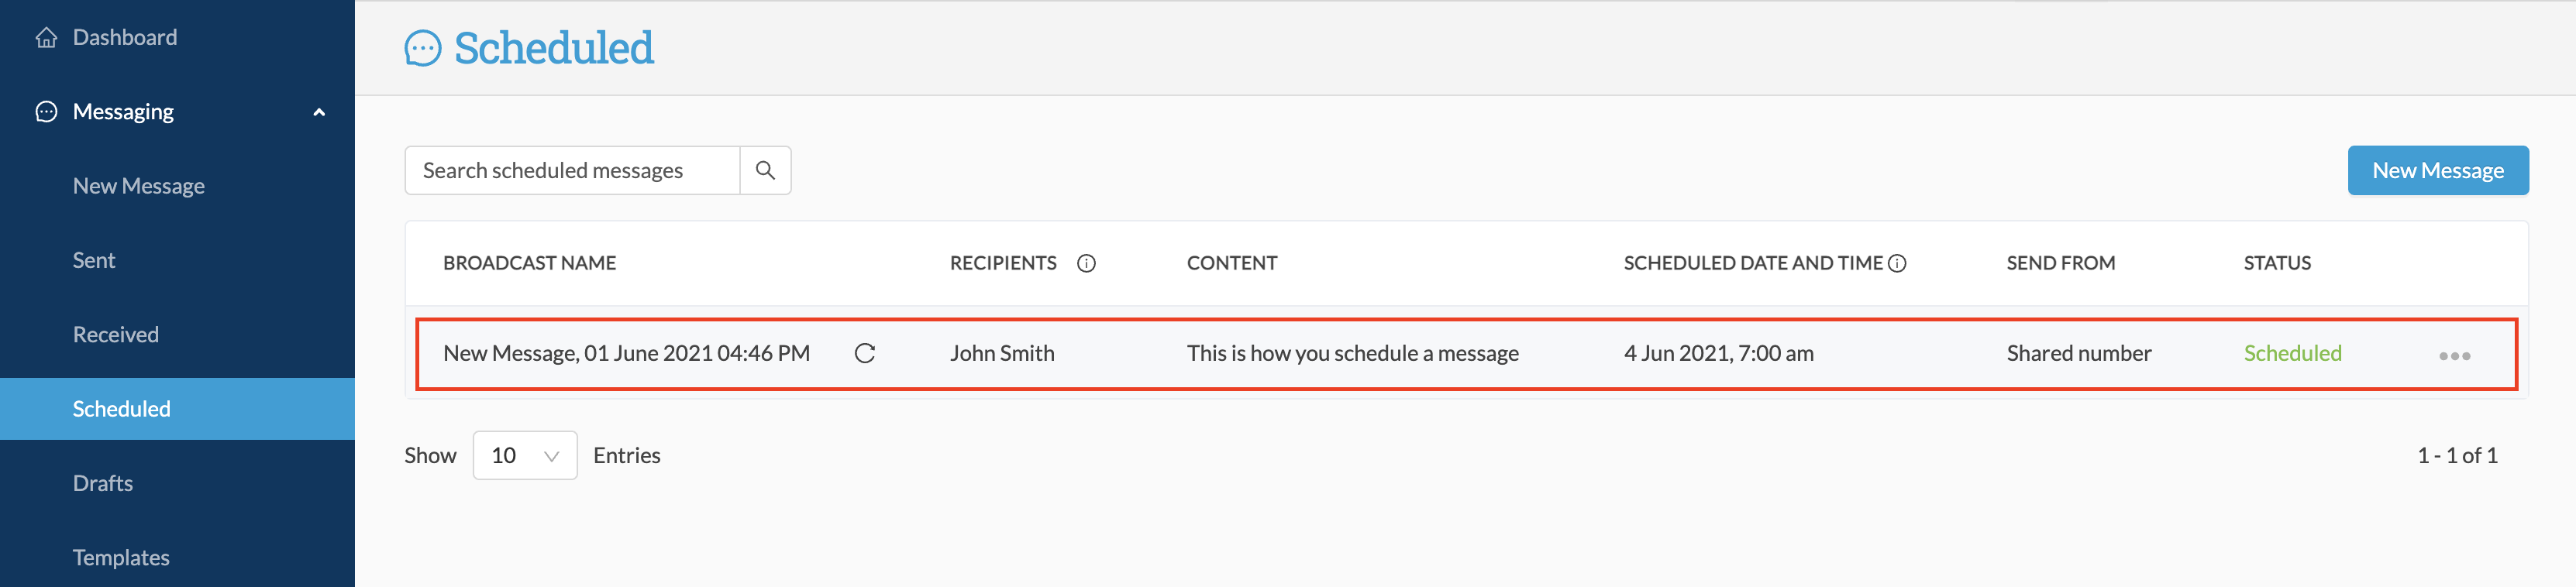Select the Scheduled sidebar item
The height and width of the screenshot is (587, 2576).
[x=177, y=409]
